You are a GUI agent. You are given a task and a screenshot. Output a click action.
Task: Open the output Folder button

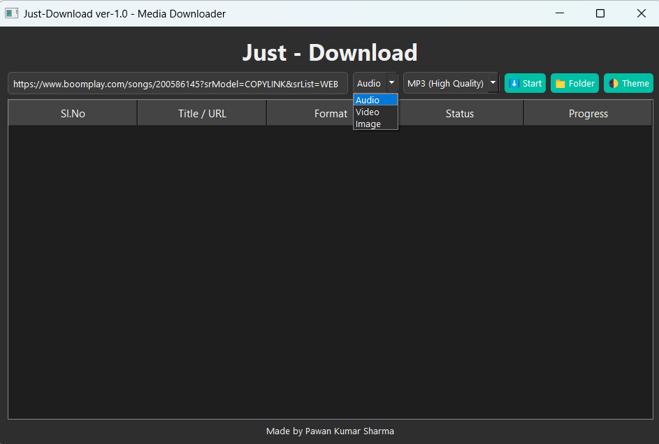pyautogui.click(x=574, y=83)
